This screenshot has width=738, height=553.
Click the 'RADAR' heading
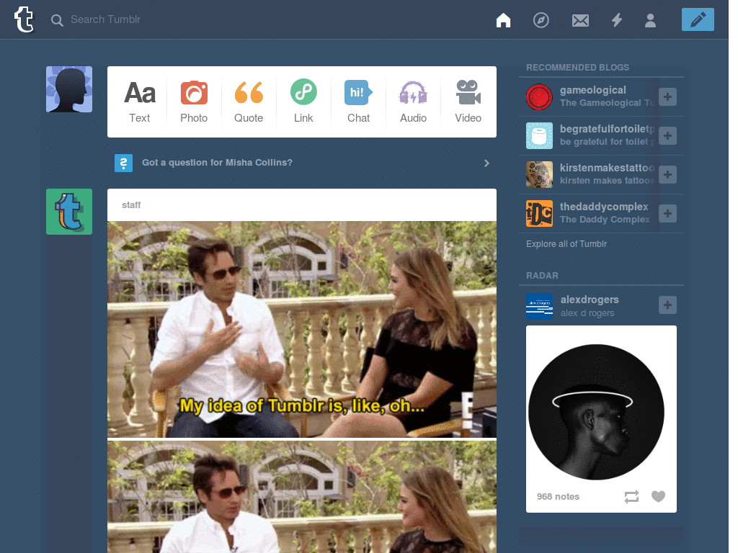[x=542, y=276]
